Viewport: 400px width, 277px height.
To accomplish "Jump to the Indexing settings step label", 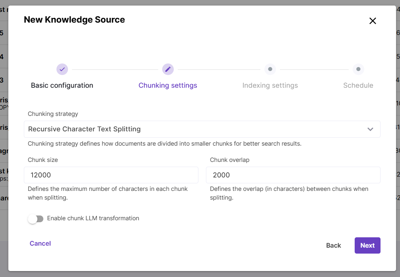I will 270,85.
